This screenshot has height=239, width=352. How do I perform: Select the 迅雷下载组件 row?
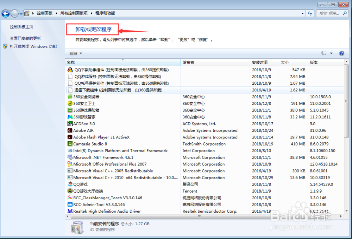coord(205,90)
